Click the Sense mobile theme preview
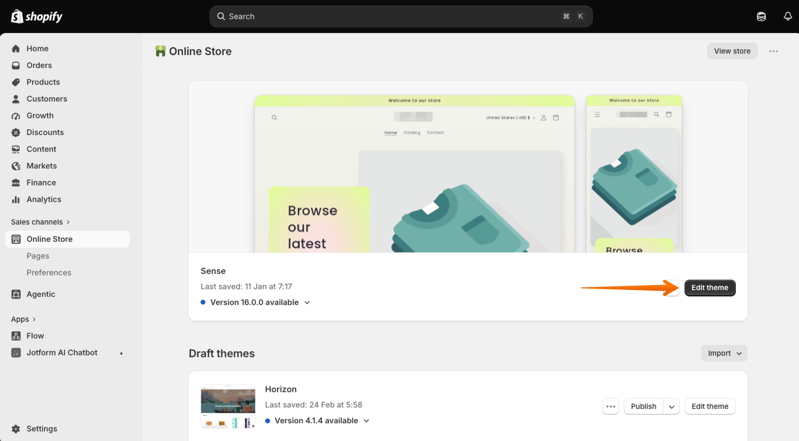This screenshot has width=799, height=441. click(634, 174)
